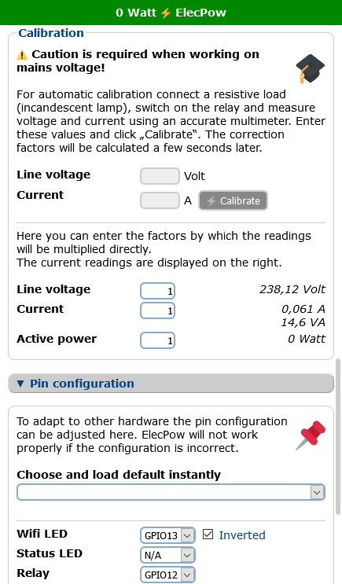
Task: Click the lightning bolt in header
Action: (x=166, y=13)
